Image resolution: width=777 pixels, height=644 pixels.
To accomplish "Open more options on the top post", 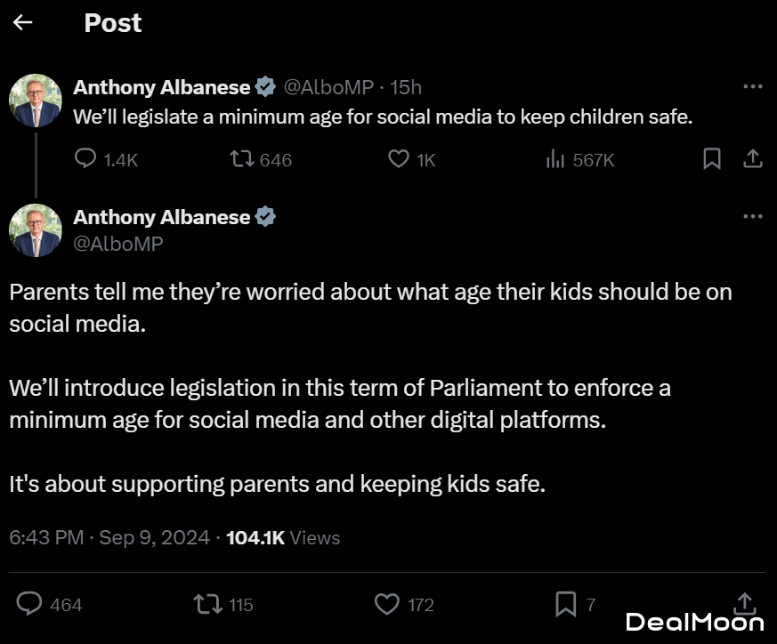I will click(752, 87).
